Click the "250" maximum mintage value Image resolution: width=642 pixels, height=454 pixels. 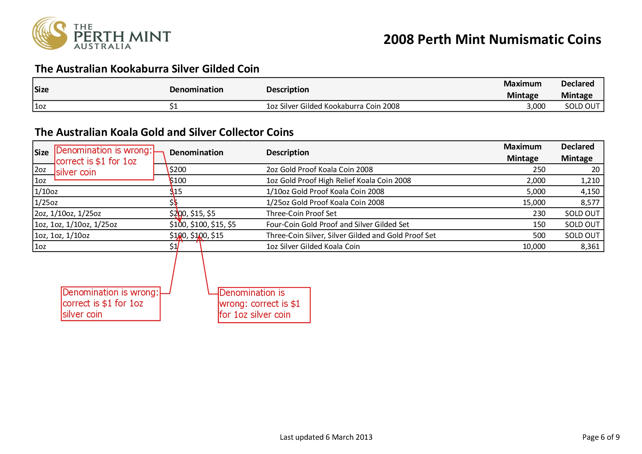click(539, 170)
